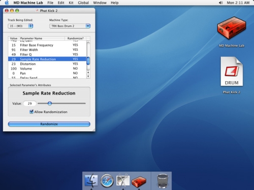The width and height of the screenshot is (254, 190).
Task: Open Machine Type dropdown
Action: (70, 26)
